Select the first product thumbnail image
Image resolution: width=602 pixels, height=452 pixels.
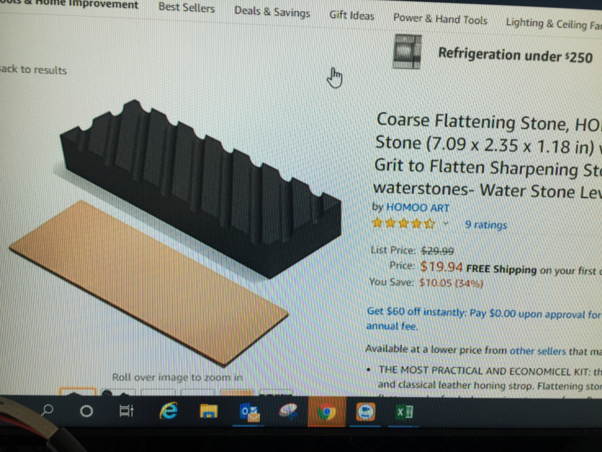(77, 391)
